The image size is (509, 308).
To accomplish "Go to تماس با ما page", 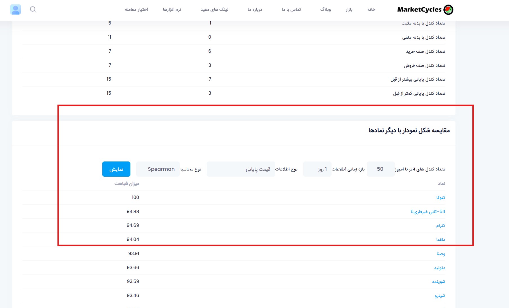I will pyautogui.click(x=291, y=9).
